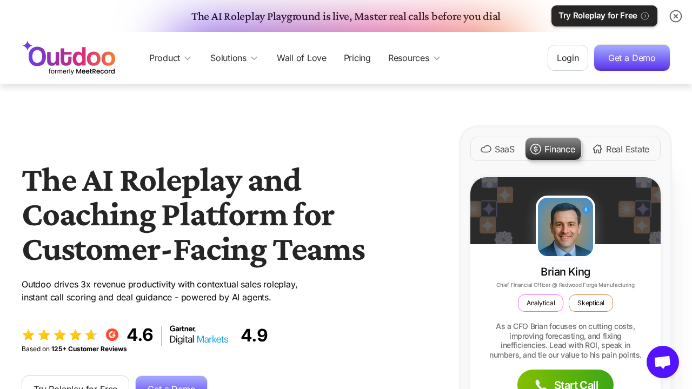Close the announcement banner
Screen dimensions: 692x389
pos(675,16)
